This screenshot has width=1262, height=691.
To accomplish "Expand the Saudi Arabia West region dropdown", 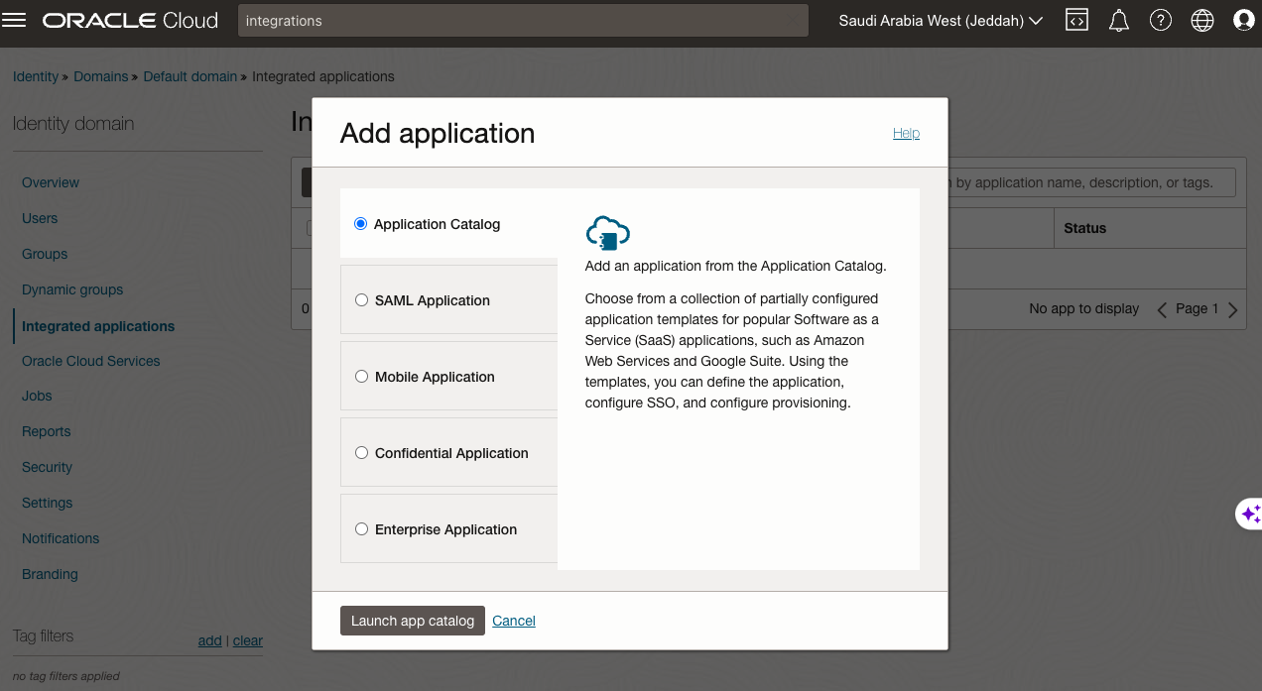I will 940,20.
